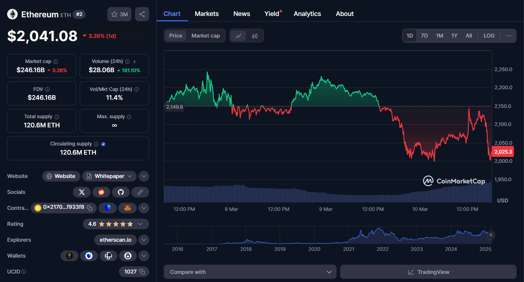Open the UCID info icon

(x=24, y=272)
